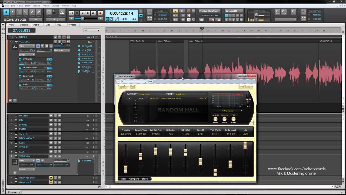Screen dimensions: 346x195
Task: Choose the Select arrow tool
Action: pyautogui.click(x=12, y=12)
